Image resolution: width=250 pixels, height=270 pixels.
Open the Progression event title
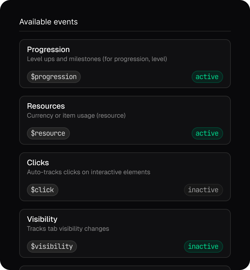click(48, 50)
